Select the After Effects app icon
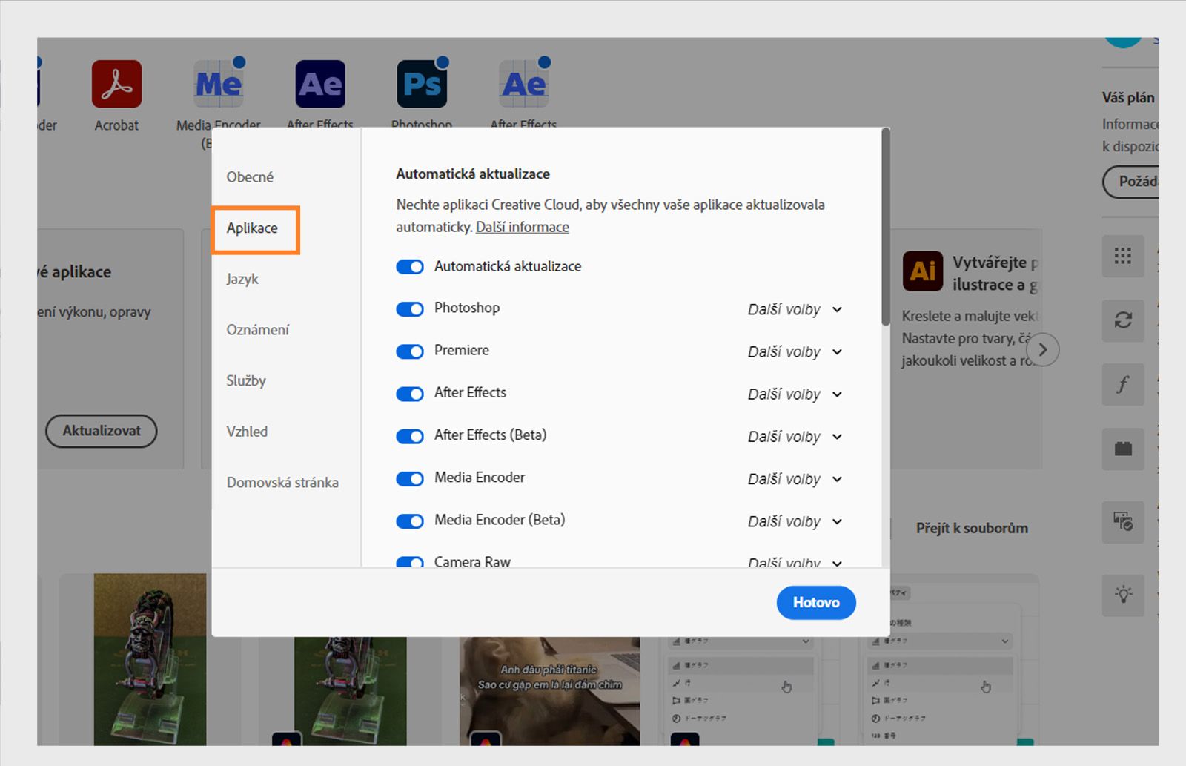This screenshot has width=1186, height=766. [319, 84]
